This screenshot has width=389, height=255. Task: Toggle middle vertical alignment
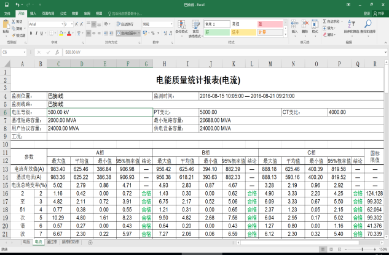tap(94, 24)
